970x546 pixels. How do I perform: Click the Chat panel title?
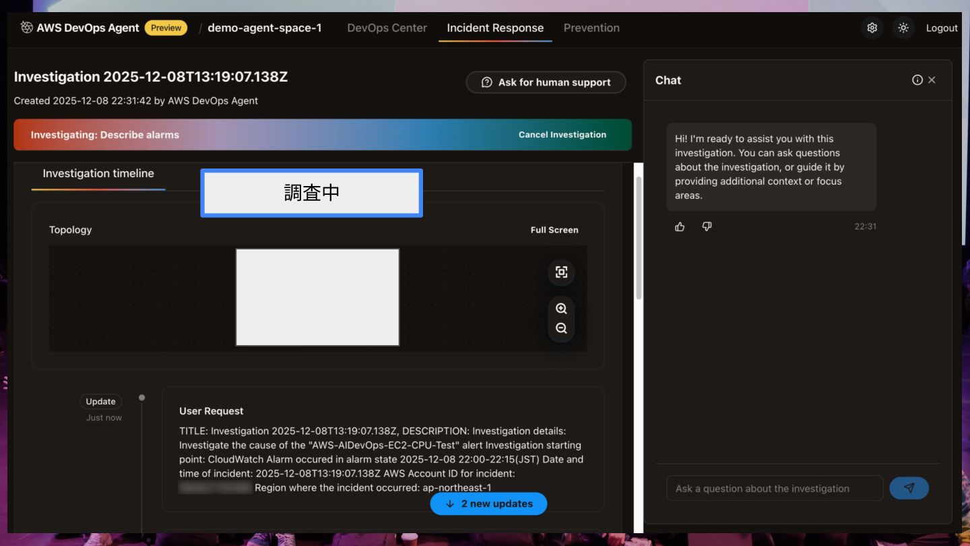tap(668, 80)
